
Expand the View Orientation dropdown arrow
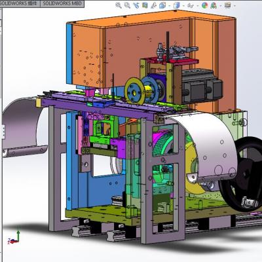(170, 6)
